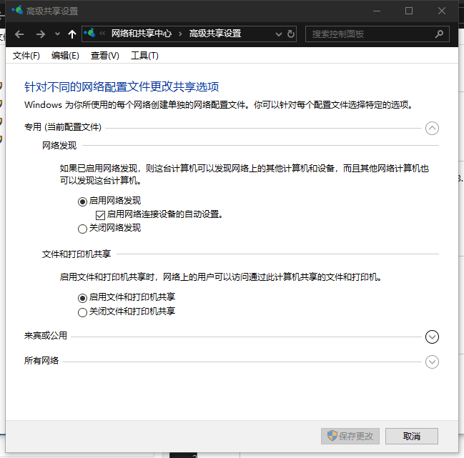Click the 来宾或公用 label text
The height and width of the screenshot is (458, 464).
[46, 336]
